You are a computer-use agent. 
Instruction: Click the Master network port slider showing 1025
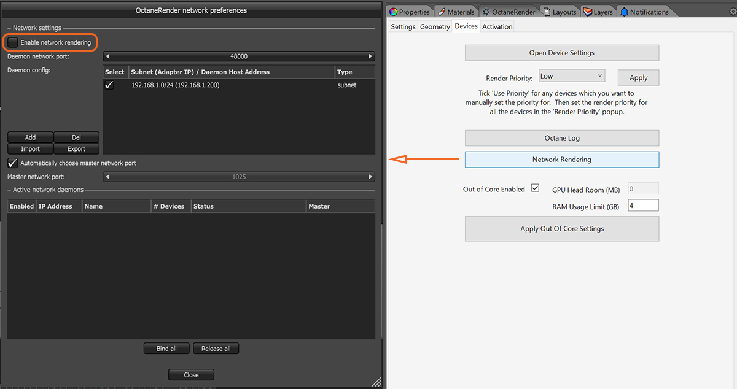(x=239, y=177)
